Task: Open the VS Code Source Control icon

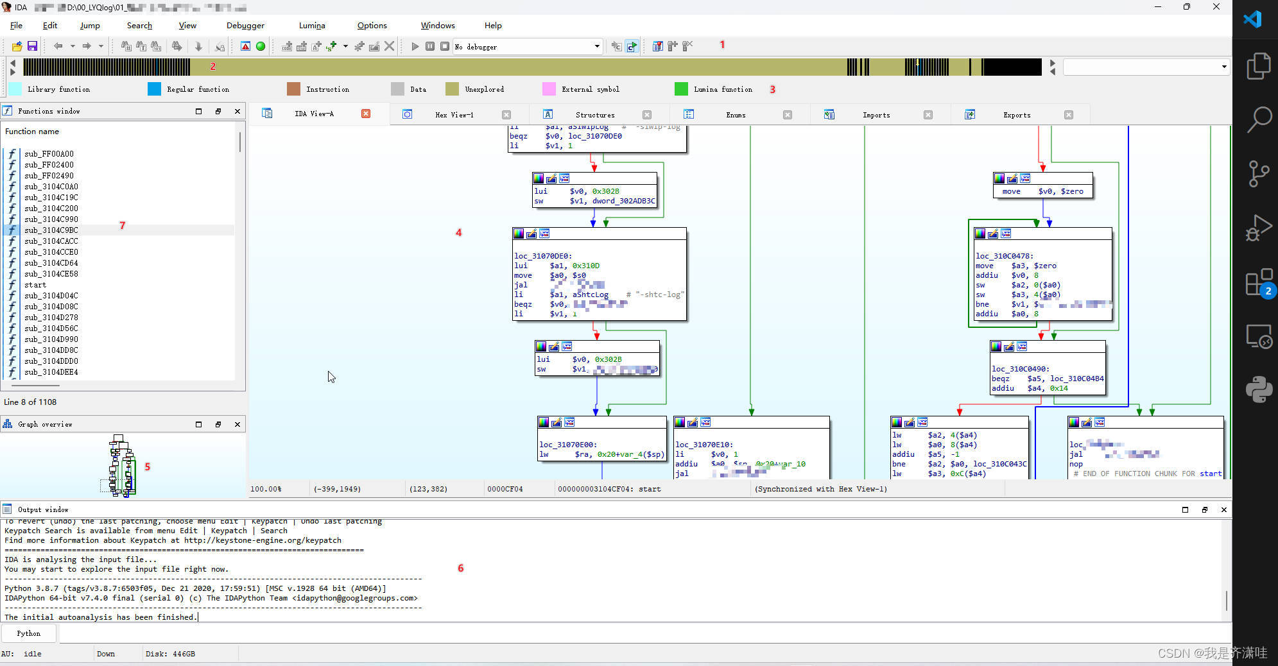Action: [x=1258, y=173]
